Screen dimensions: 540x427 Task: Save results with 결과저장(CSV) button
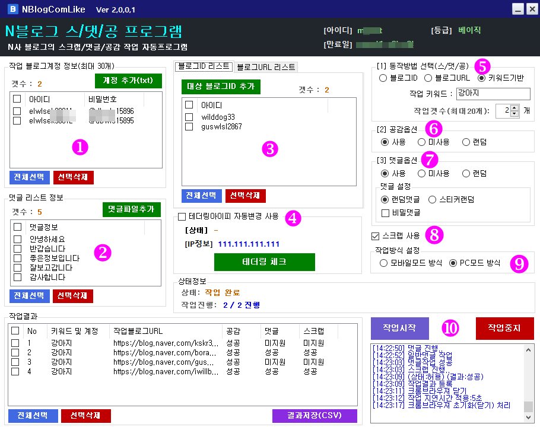pos(315,415)
